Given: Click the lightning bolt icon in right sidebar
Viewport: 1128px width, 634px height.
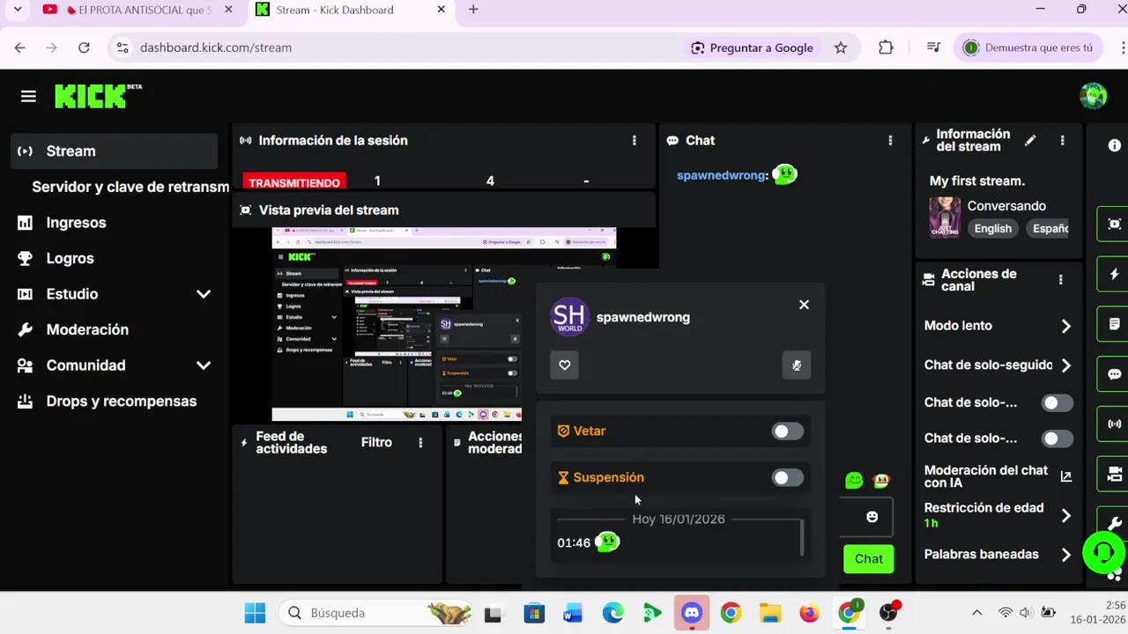Looking at the screenshot, I should pyautogui.click(x=1114, y=274).
